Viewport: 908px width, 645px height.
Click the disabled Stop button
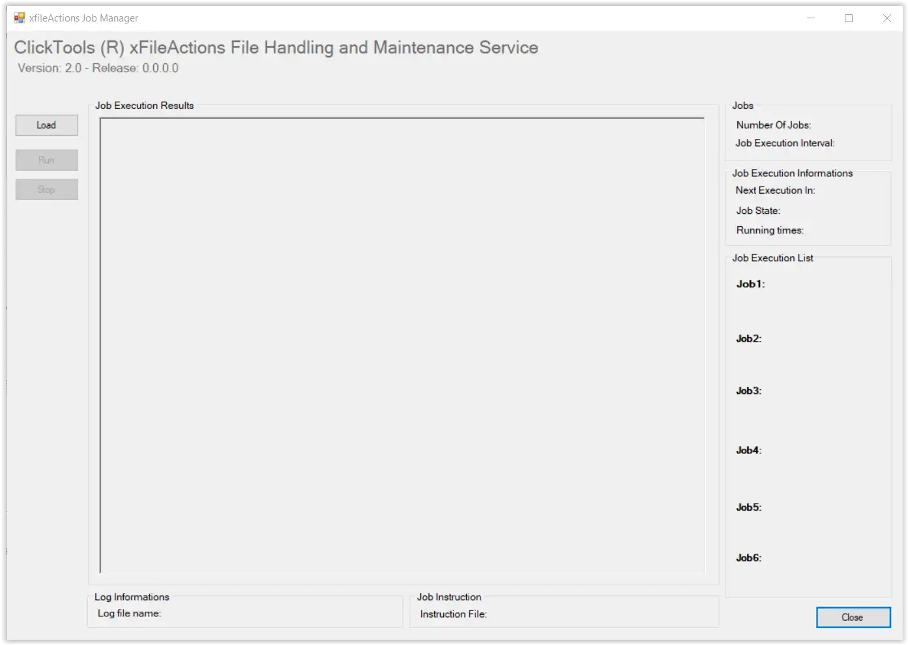pyautogui.click(x=46, y=190)
